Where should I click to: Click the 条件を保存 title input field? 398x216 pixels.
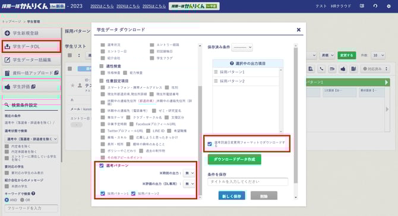coord(248,182)
